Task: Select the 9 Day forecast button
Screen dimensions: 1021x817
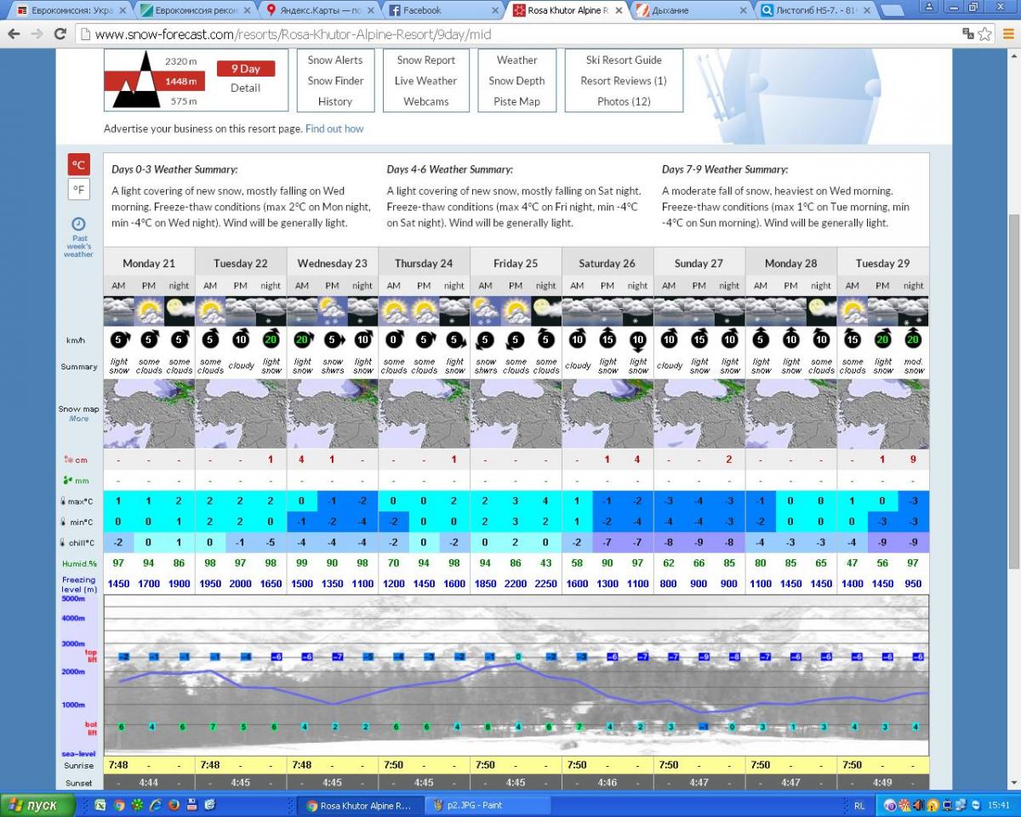Action: point(246,69)
